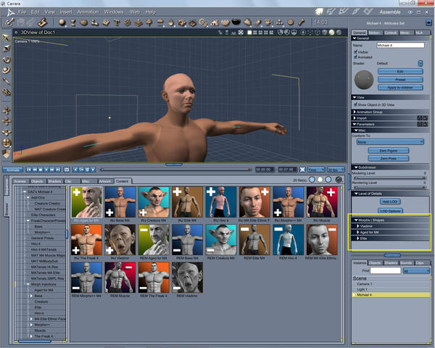Image resolution: width=435 pixels, height=348 pixels.
Task: Select the REM Vladimir thumbnail
Action: click(x=187, y=278)
